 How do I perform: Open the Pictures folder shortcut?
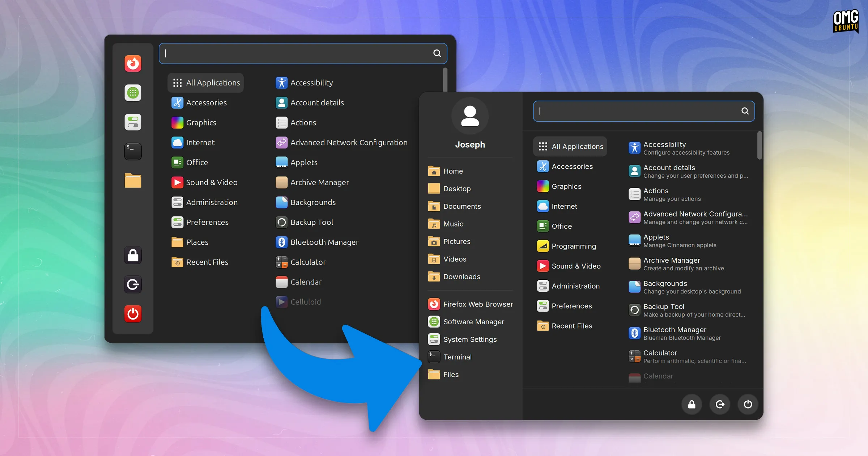pyautogui.click(x=456, y=241)
